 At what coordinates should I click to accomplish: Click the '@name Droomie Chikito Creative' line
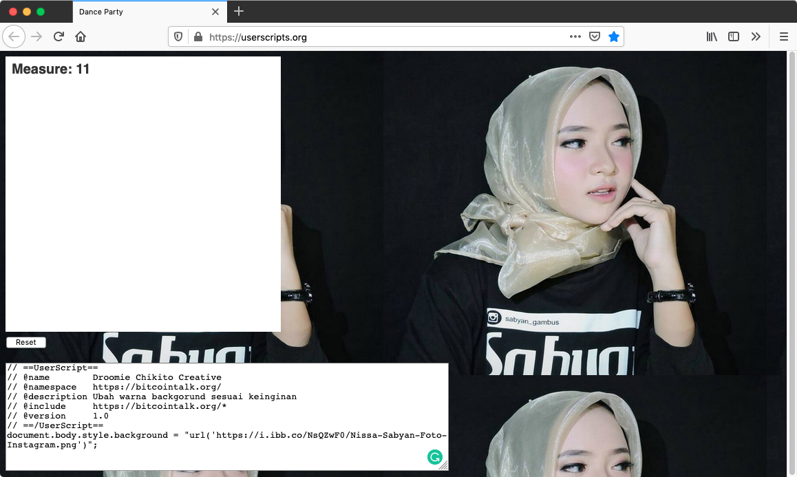click(114, 377)
